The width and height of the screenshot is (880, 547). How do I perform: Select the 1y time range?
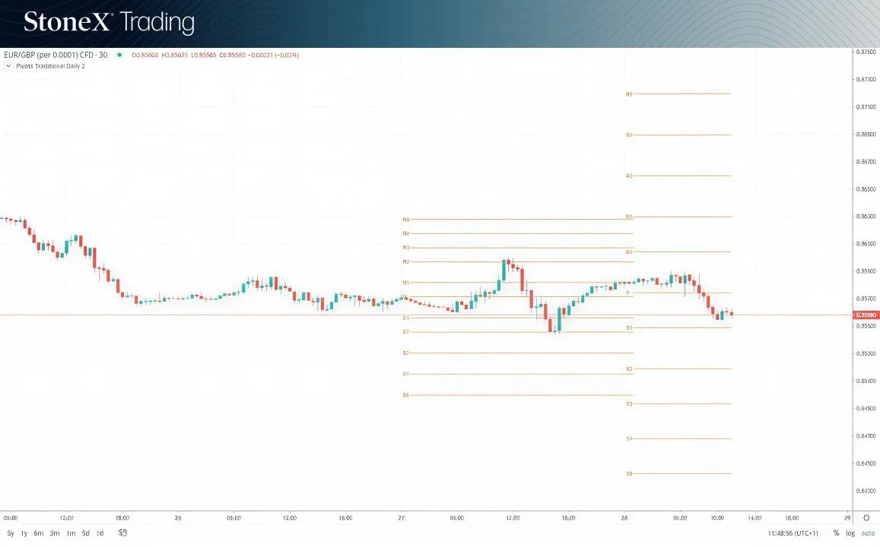click(24, 533)
